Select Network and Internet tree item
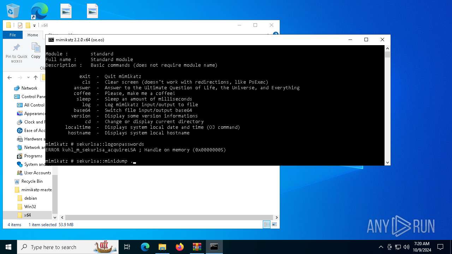 click(x=31, y=147)
